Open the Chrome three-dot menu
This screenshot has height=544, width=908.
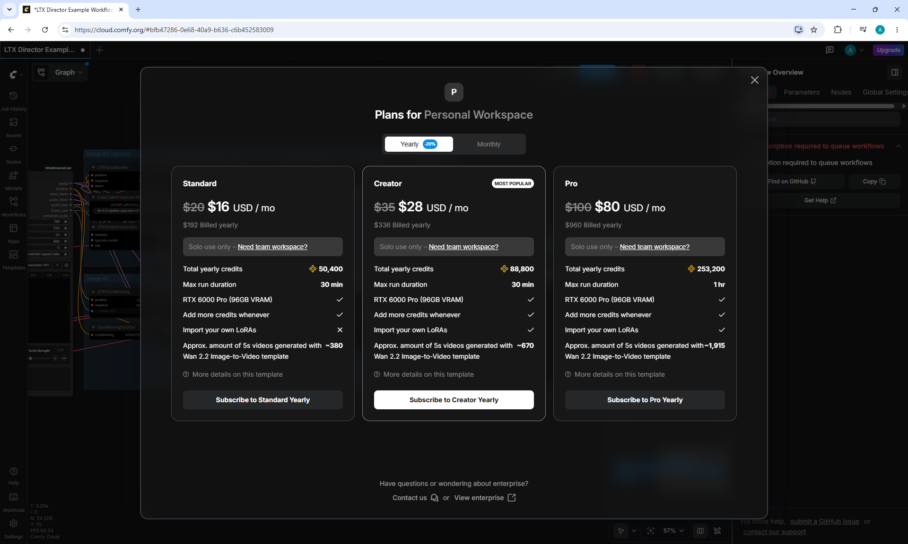click(897, 30)
